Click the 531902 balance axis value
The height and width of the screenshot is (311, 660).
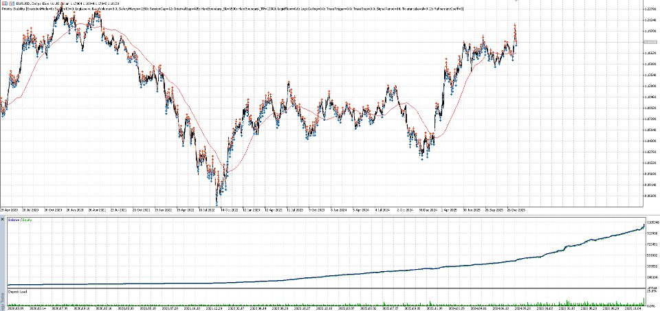pos(652,255)
